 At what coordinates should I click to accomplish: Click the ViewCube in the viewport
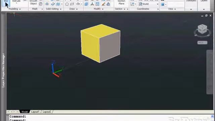coord(202,29)
